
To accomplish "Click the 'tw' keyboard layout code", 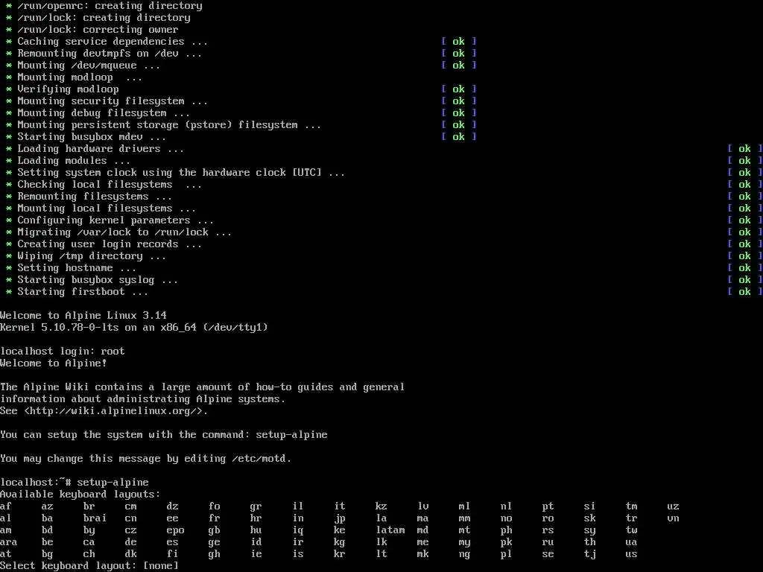I will pos(631,530).
